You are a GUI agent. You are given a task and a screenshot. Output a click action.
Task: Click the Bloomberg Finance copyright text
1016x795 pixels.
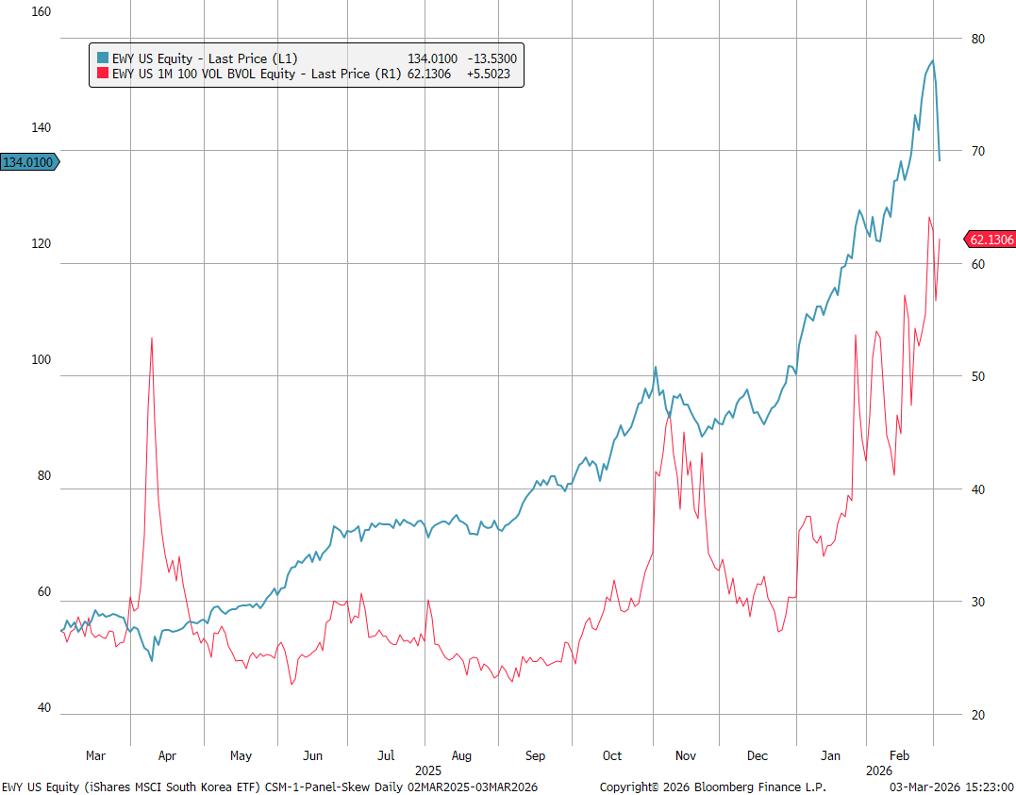pos(713,787)
